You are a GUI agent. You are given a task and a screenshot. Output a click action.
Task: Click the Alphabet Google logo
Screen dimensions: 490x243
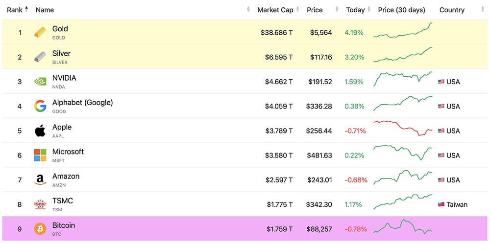[x=40, y=106]
